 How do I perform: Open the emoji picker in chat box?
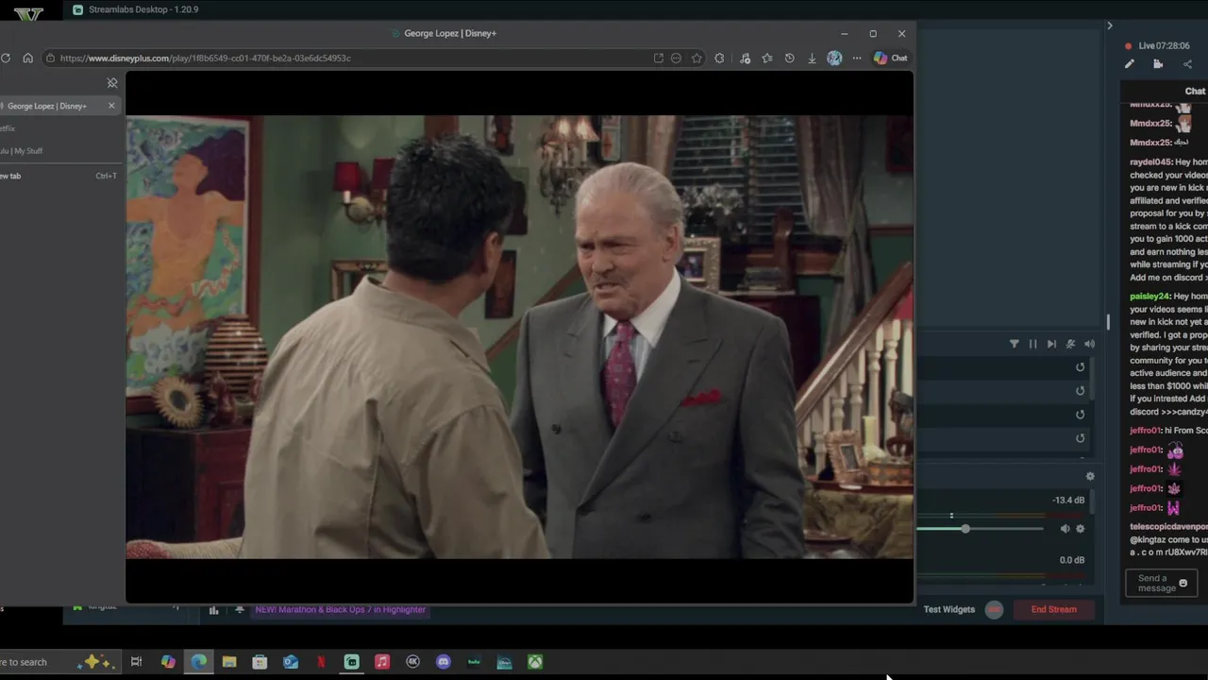pos(1183,584)
